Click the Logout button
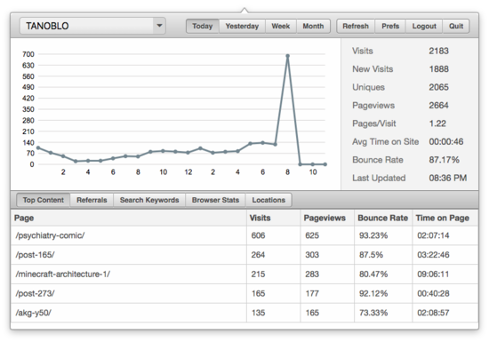The image size is (489, 342). tap(424, 26)
